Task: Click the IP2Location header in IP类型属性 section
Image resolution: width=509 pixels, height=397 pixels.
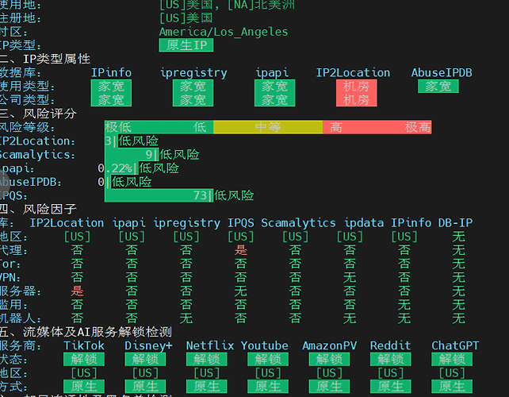Action: pyautogui.click(x=353, y=73)
